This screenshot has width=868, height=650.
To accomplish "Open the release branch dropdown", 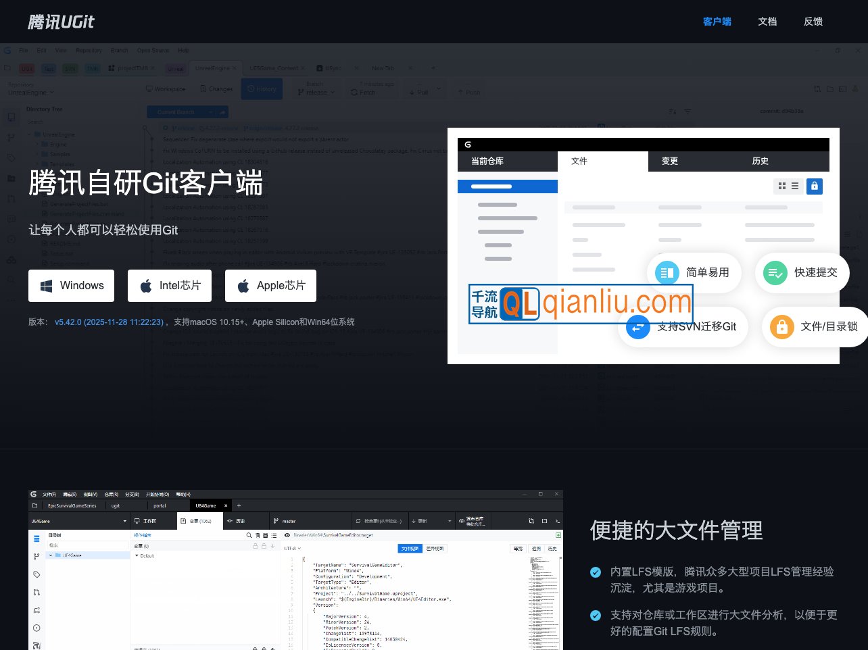I will 316,92.
